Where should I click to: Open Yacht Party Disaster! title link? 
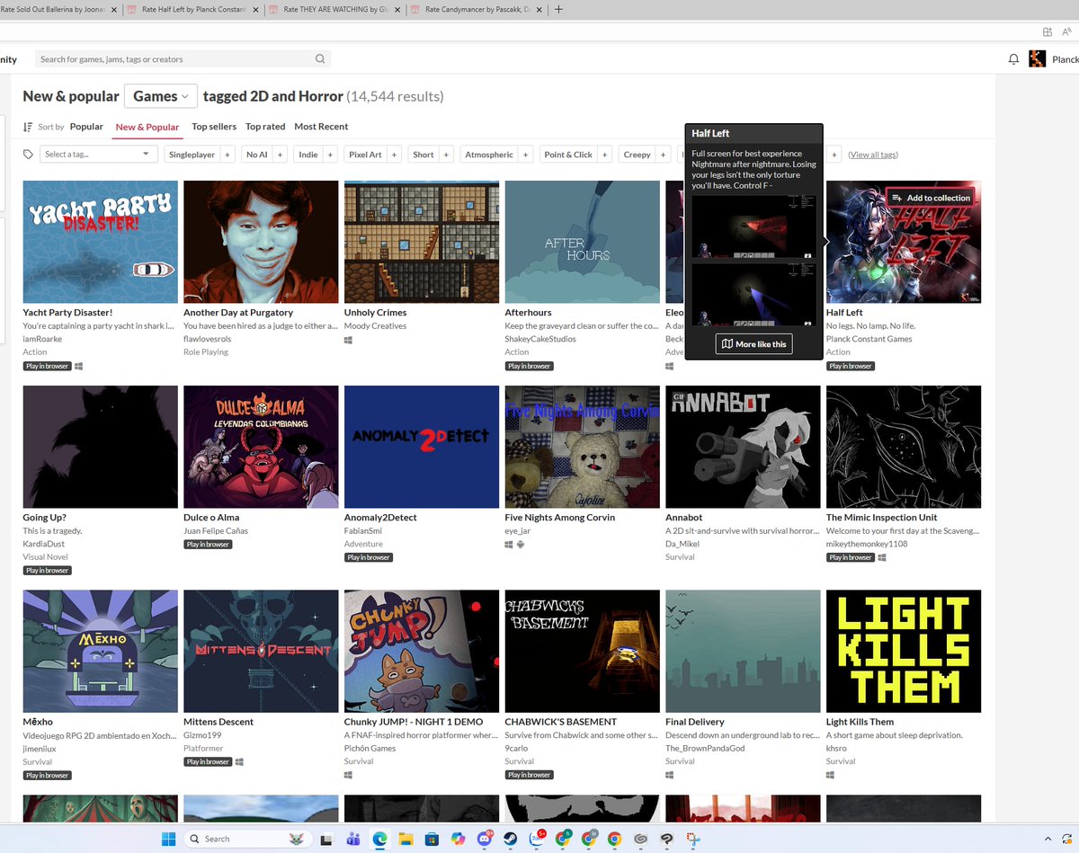click(67, 313)
